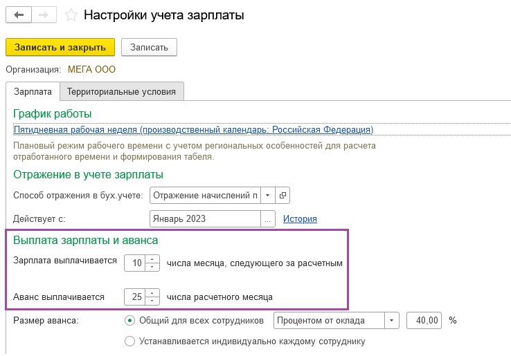Screen dimensions: 511x356
Task: Click the 'Записать' button
Action: [x=150, y=47]
